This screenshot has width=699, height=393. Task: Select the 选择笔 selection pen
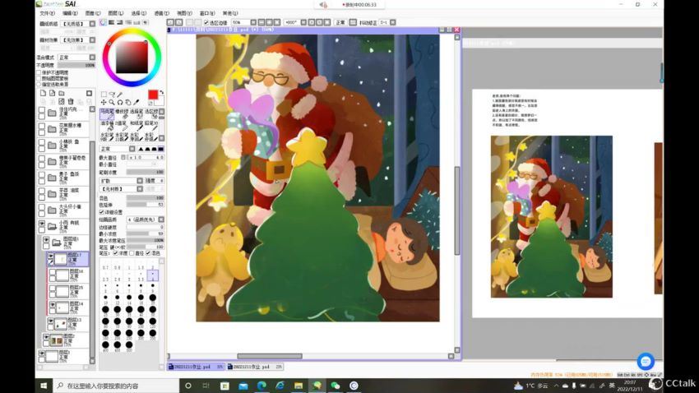pyautogui.click(x=137, y=114)
